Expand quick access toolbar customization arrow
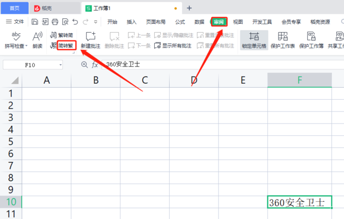 pyautogui.click(x=95, y=22)
